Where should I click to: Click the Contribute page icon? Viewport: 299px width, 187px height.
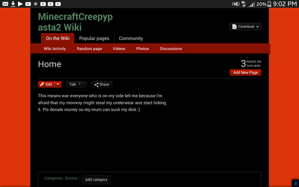tap(235, 27)
